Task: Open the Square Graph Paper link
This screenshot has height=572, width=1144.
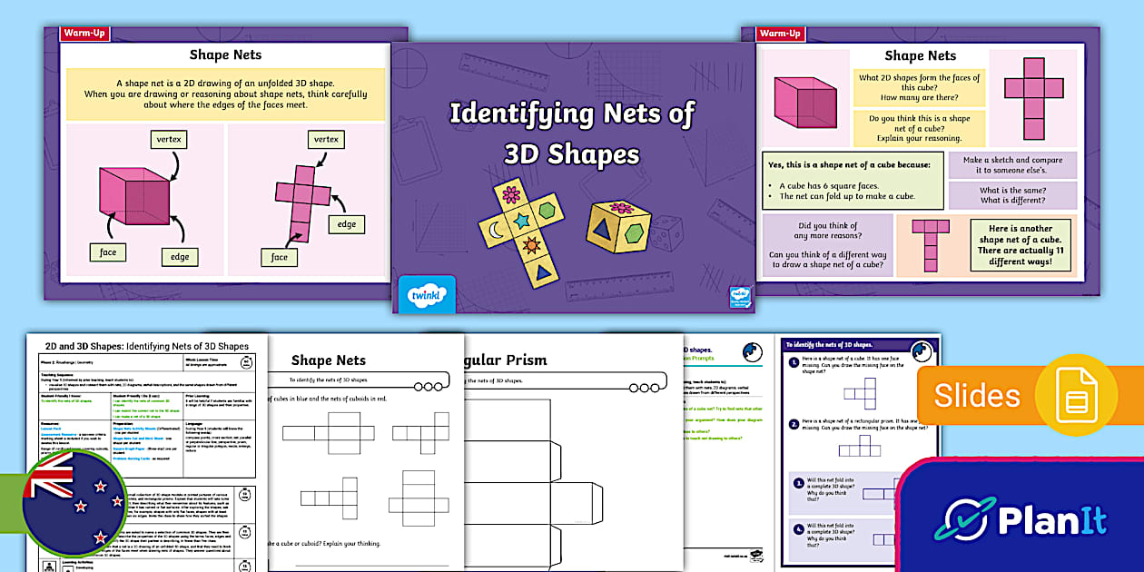Action: [128, 449]
